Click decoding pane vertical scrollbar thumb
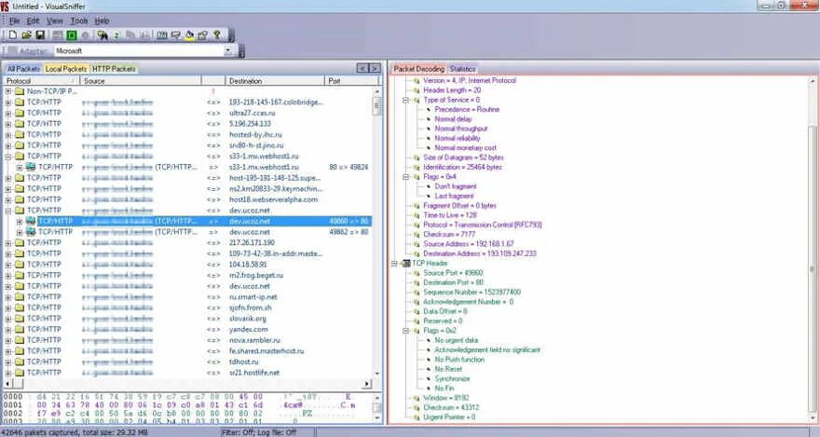The image size is (820, 437). click(x=813, y=269)
